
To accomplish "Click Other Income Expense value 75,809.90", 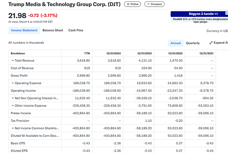I will [175, 106].
